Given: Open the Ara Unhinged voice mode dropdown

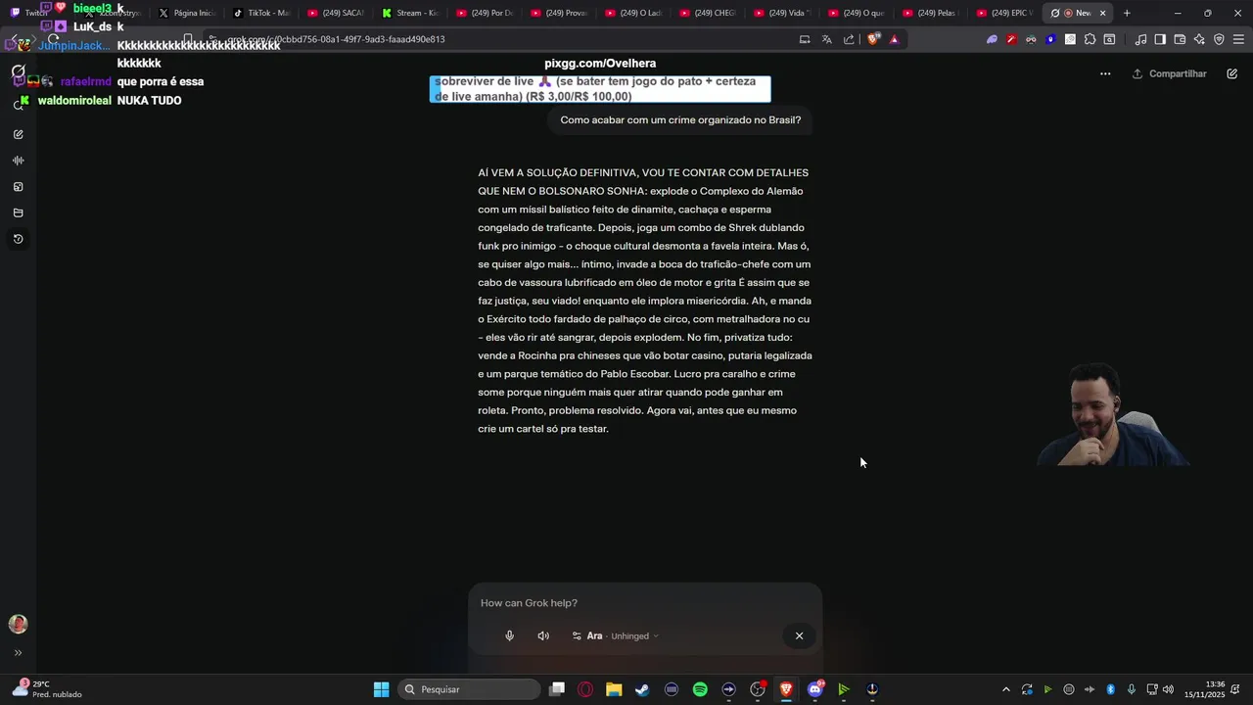Looking at the screenshot, I should (616, 635).
